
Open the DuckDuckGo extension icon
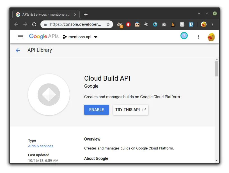point(203,24)
